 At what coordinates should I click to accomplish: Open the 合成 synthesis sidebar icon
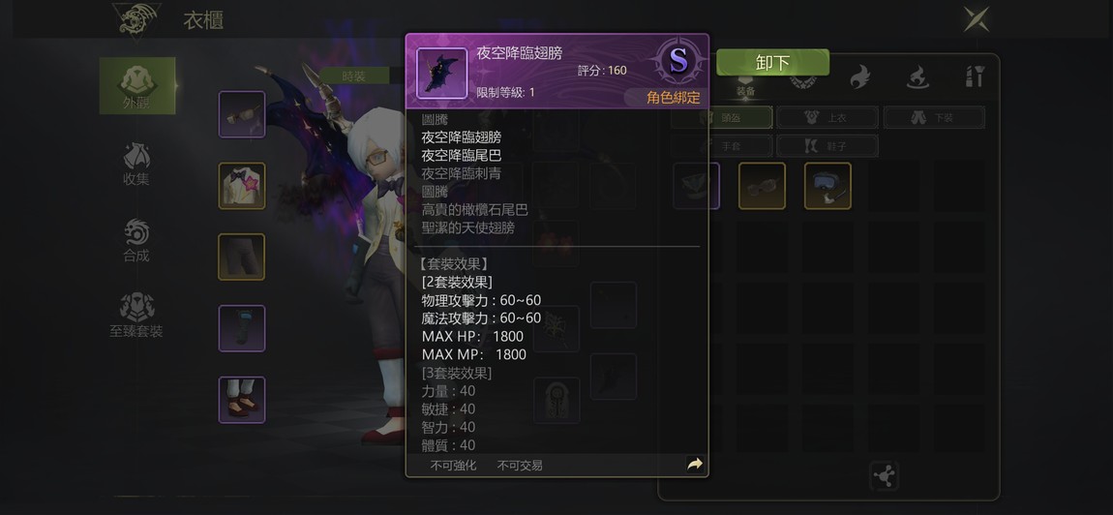coord(136,241)
